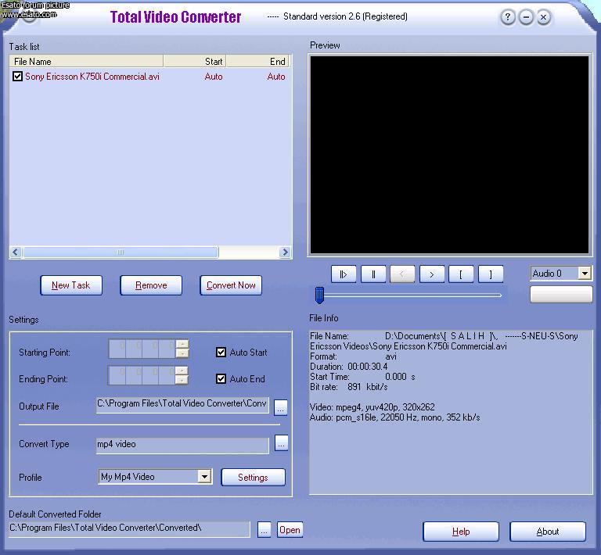Click the Ending Point time field
The width and height of the screenshot is (601, 555).
click(x=142, y=375)
